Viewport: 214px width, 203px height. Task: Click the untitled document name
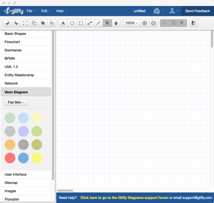(x=139, y=11)
